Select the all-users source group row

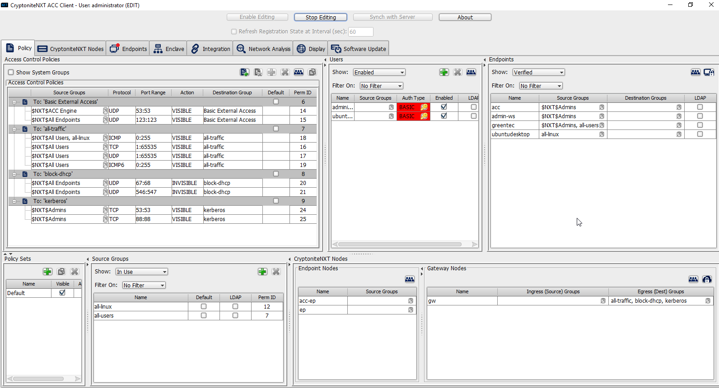click(x=188, y=316)
